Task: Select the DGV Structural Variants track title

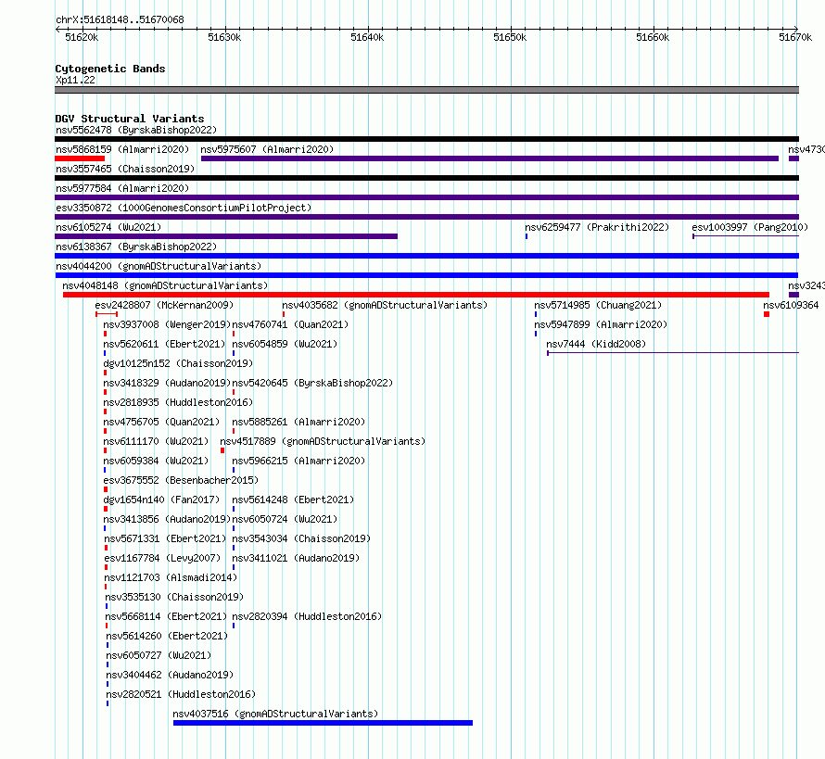Action: [x=130, y=119]
